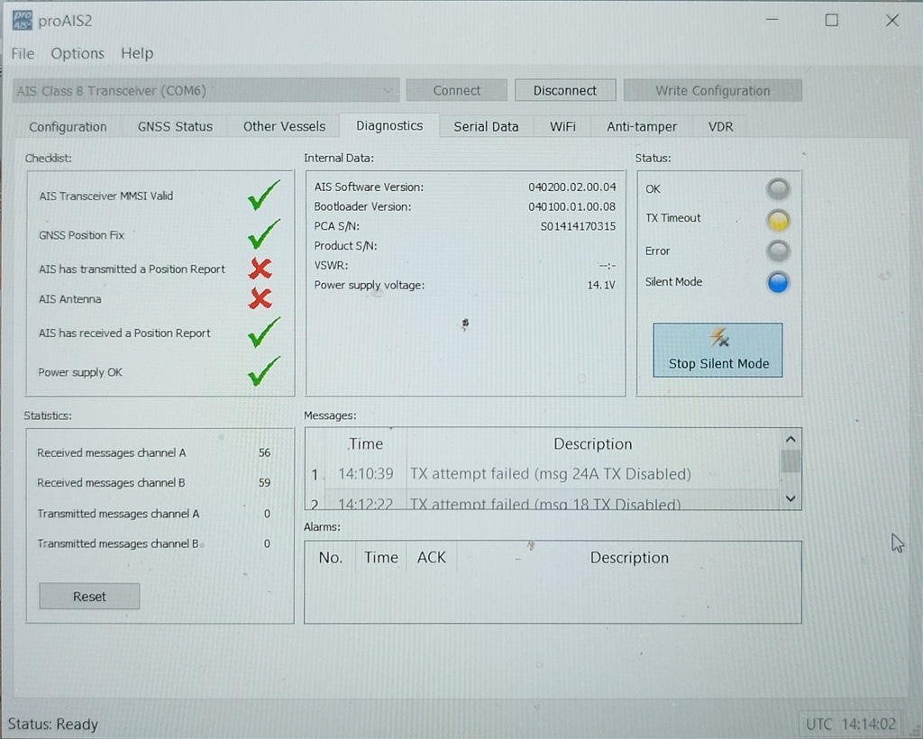923x739 pixels.
Task: Close the proAIS2 window
Action: pyautogui.click(x=892, y=20)
